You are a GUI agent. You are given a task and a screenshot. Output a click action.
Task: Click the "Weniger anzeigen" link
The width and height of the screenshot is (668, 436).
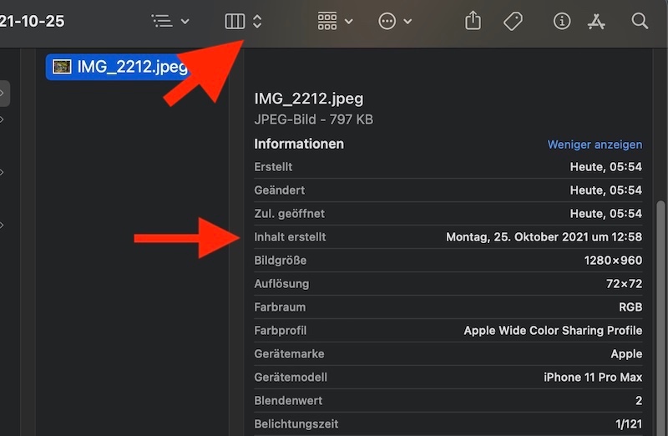595,144
